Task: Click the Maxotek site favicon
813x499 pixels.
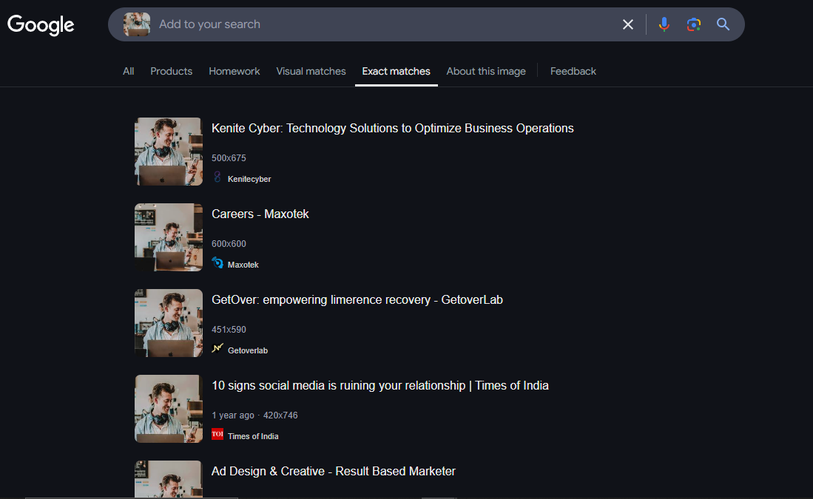Action: coord(217,263)
